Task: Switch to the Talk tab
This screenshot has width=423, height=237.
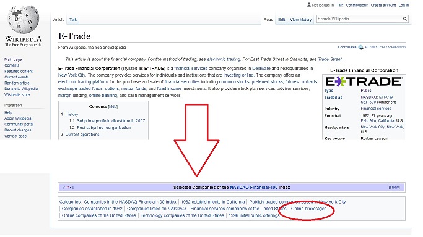Action: 73,20
